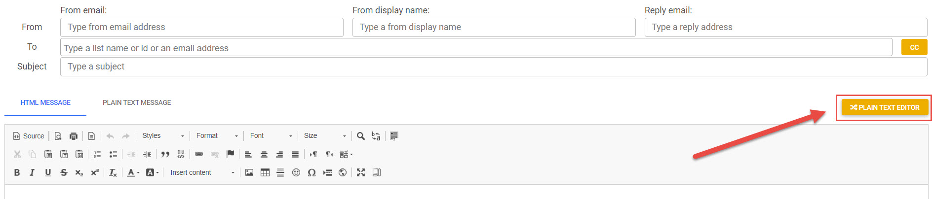
Task: Open the smiley emoticon picker
Action: [296, 172]
